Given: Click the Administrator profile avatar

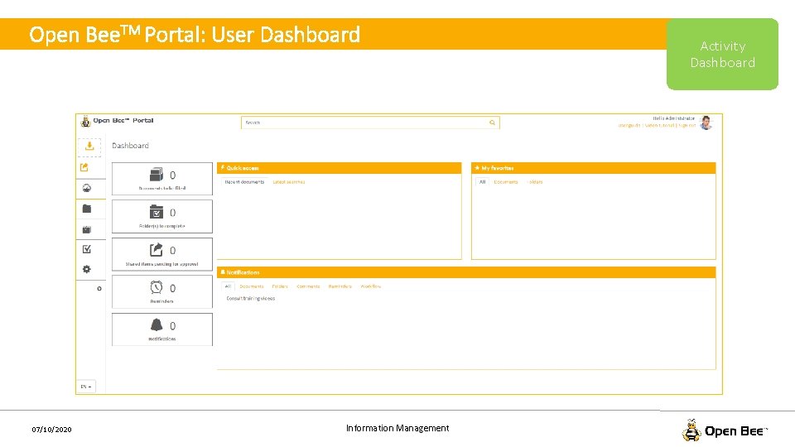Looking at the screenshot, I should point(706,123).
